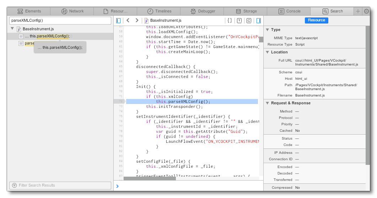Toggle the code coverage C icon
377x198 pixels.
point(249,20)
